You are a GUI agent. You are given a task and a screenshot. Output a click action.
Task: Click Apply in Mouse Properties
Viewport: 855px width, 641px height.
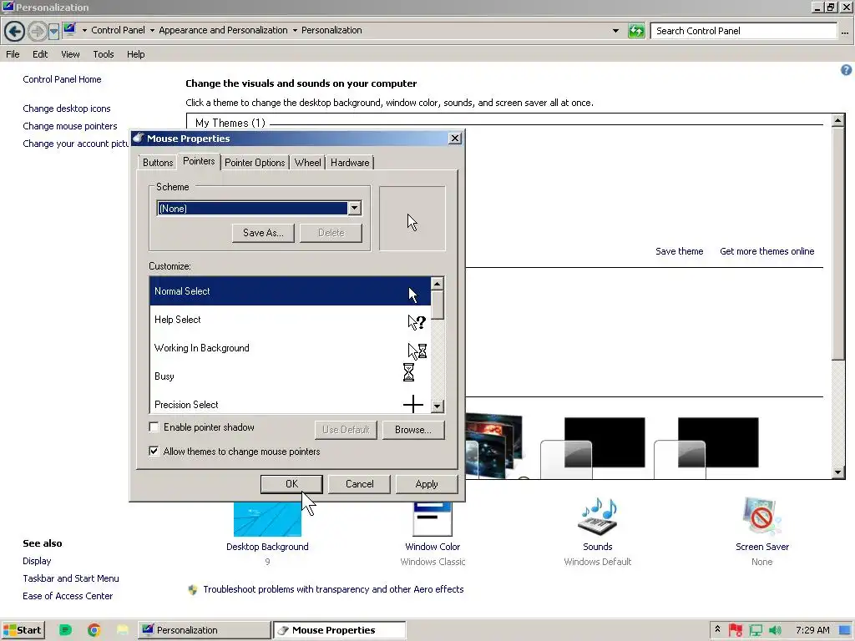(x=427, y=484)
